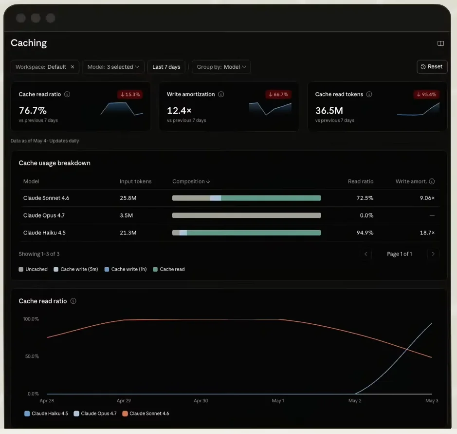
Task: Toggle Claude Opus 4.7 chart series
Action: [95, 414]
